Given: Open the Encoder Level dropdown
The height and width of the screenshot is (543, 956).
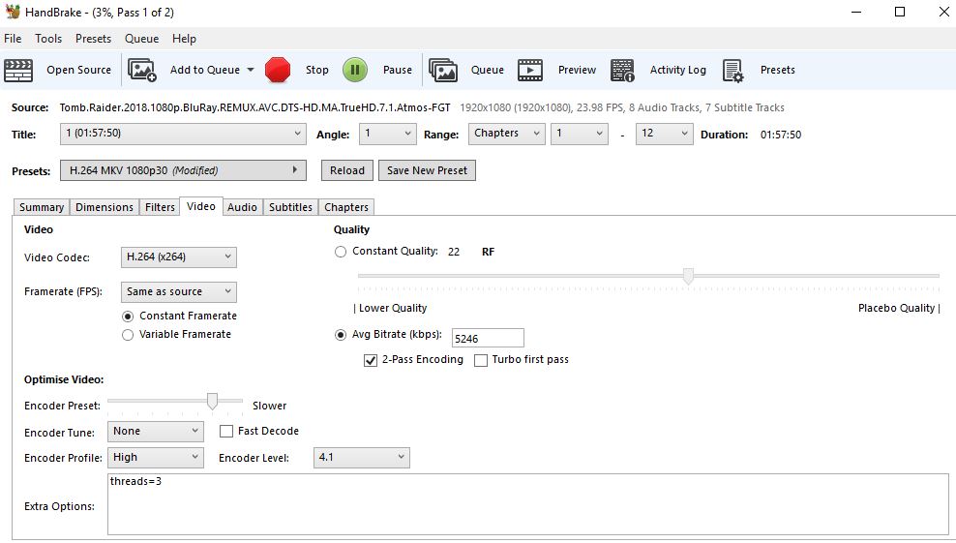Looking at the screenshot, I should (x=362, y=458).
